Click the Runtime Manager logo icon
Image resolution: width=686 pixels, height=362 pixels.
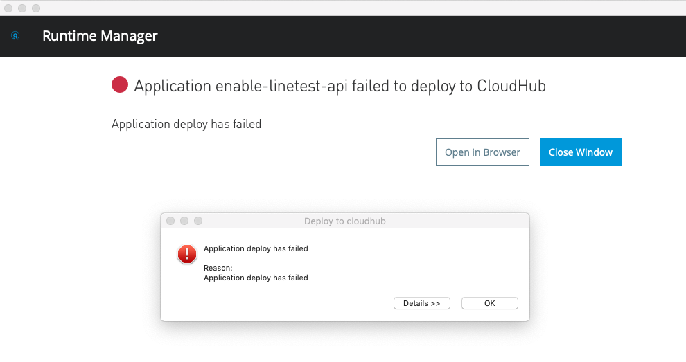(x=15, y=36)
